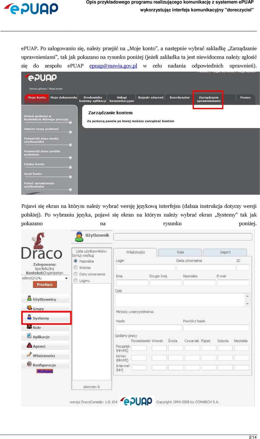Click the ID field

pos(243,267)
